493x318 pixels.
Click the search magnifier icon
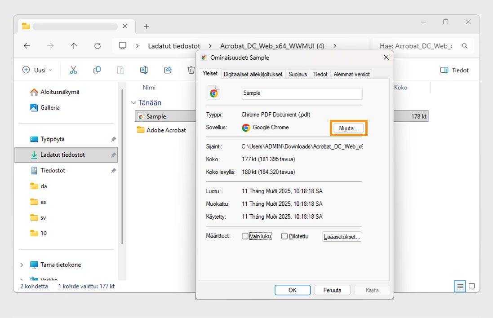(x=465, y=46)
